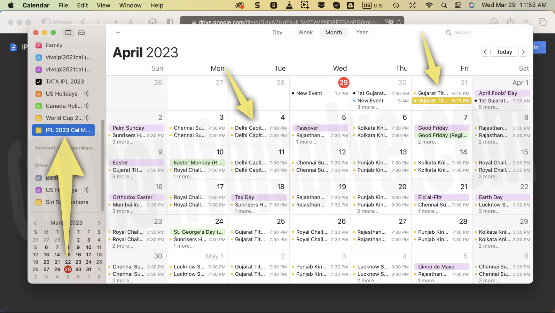Expand '2 more...' on April 7
This screenshot has width=555, height=313.
428,142
